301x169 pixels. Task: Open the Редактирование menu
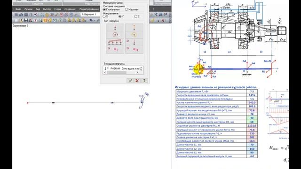[x=89, y=9]
